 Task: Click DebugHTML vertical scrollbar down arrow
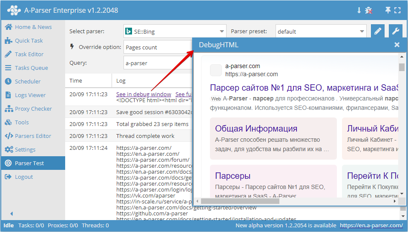coord(402,194)
